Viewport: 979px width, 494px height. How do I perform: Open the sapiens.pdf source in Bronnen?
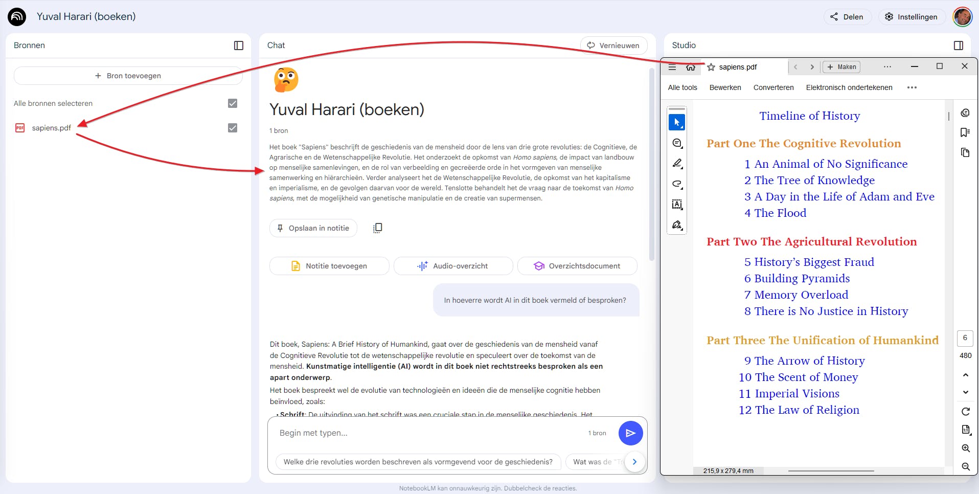click(x=51, y=128)
